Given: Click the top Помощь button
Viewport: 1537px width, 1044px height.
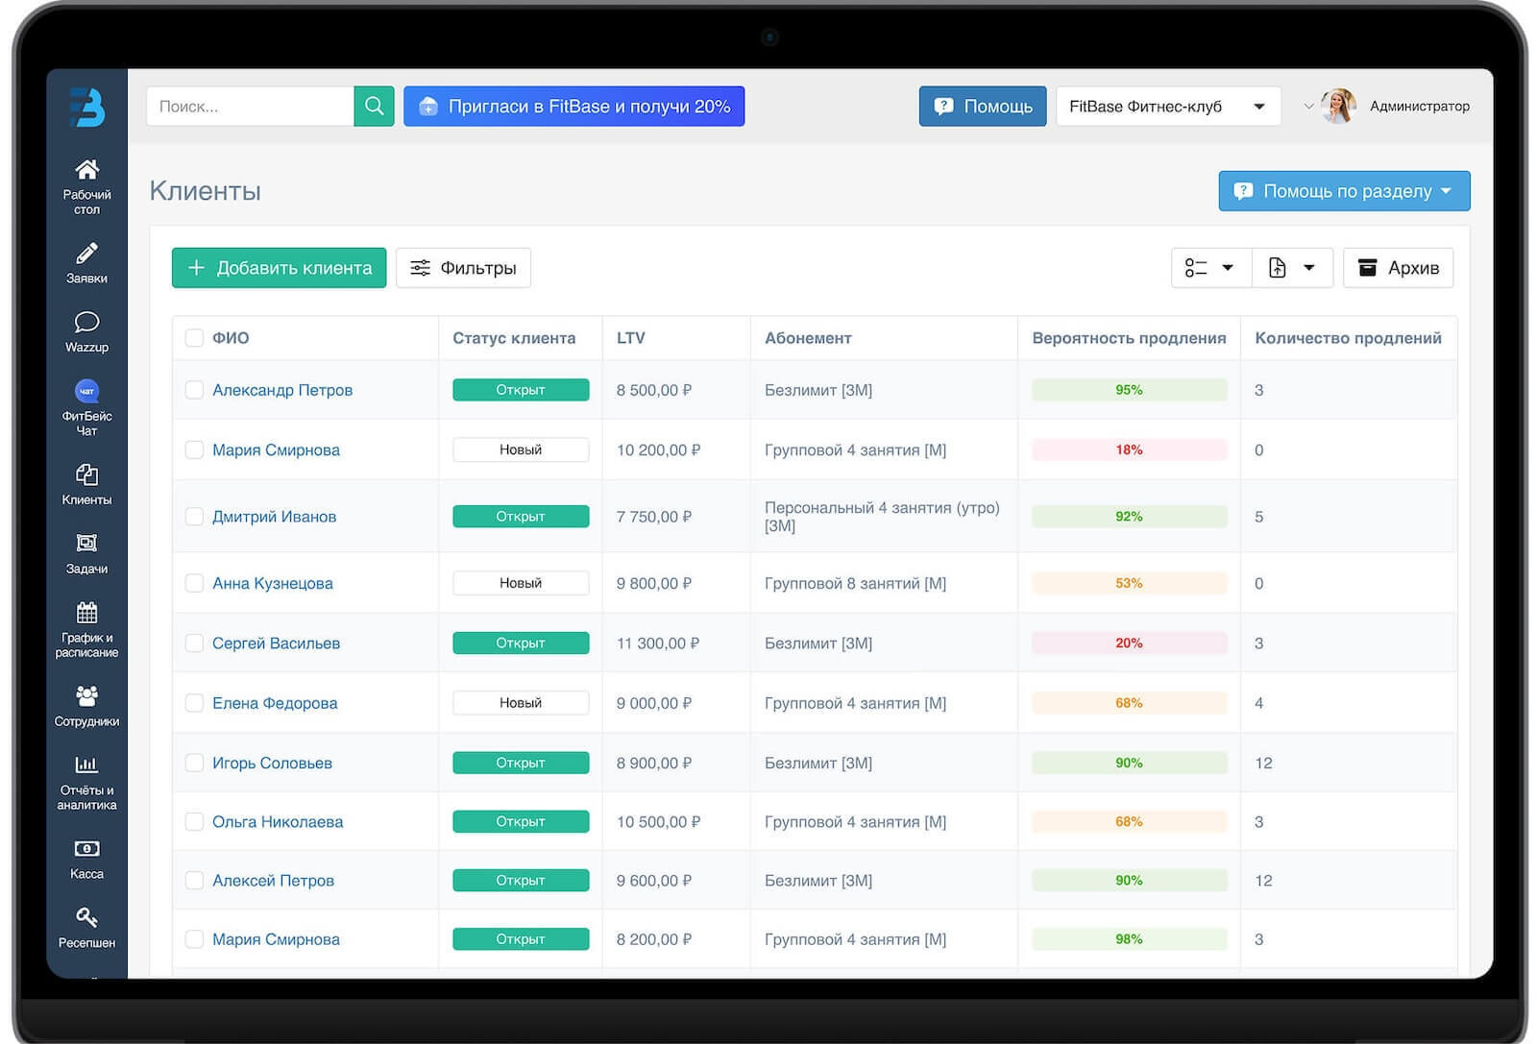Looking at the screenshot, I should pos(982,107).
